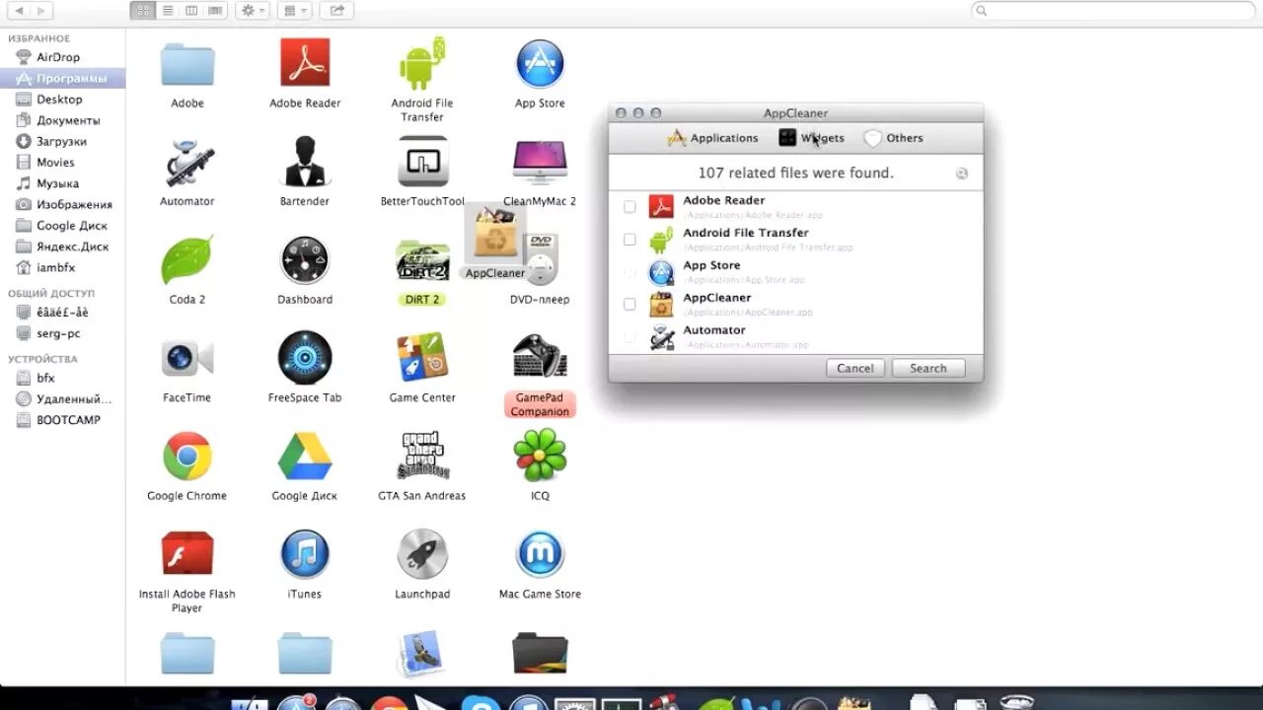Select the CleanMyMac 2 icon
The image size is (1263, 710).
tap(540, 162)
